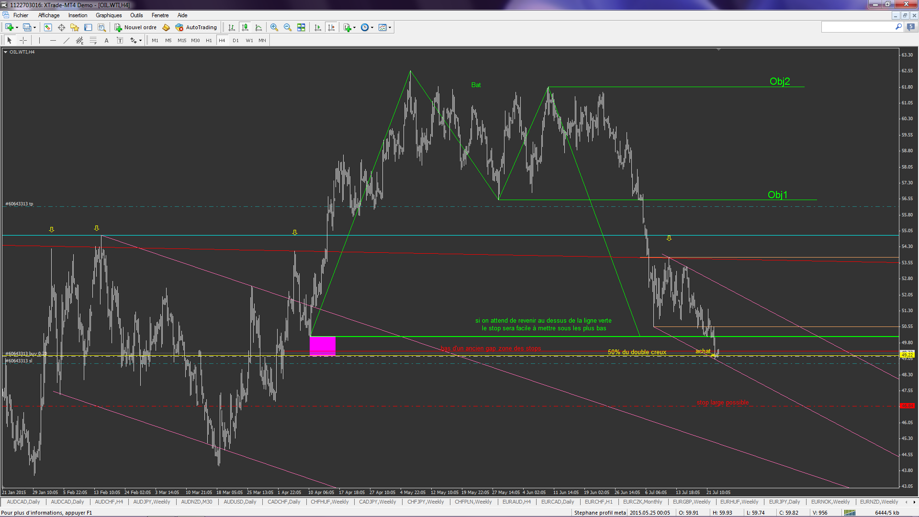The height and width of the screenshot is (517, 919).
Task: Toggle AutoTrading on
Action: [196, 27]
